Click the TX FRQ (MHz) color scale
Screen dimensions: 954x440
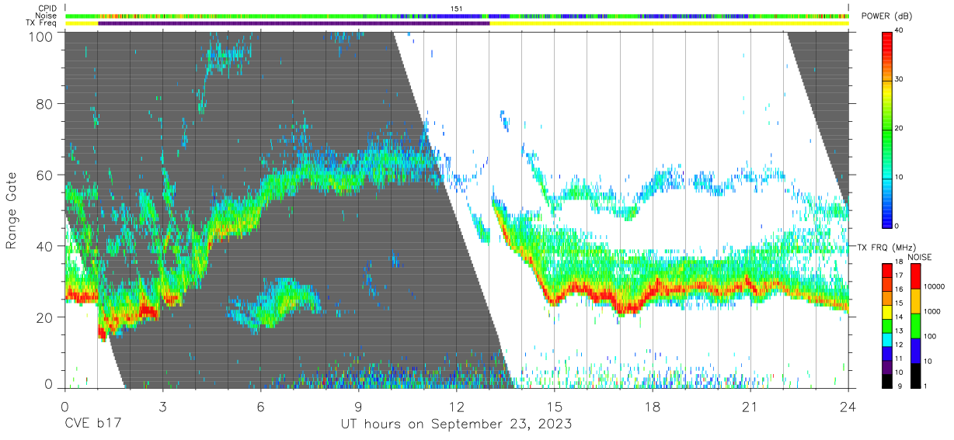click(888, 324)
